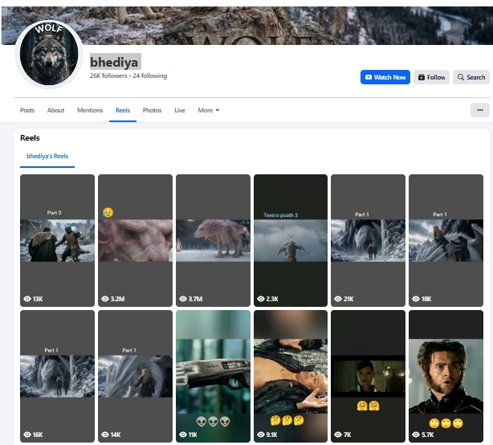Click the eye icon beside 5.7K views
Viewport: 493px width, 445px height.
[416, 435]
